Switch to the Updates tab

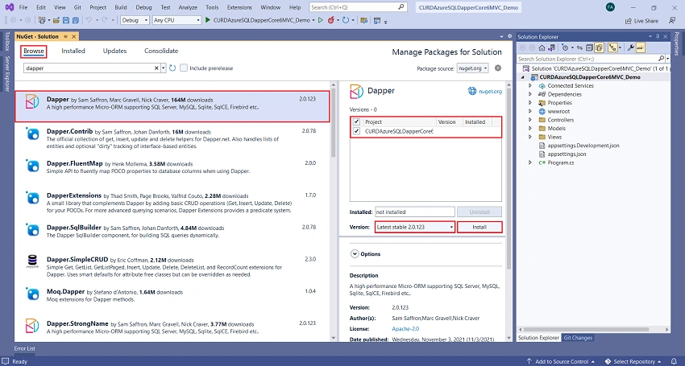click(x=114, y=51)
